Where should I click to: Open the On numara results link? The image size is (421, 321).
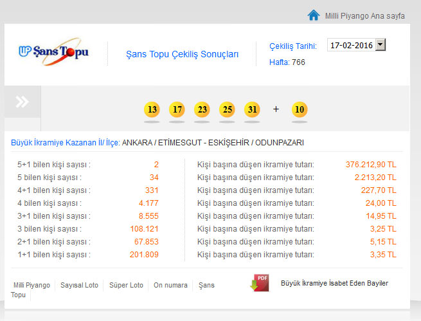tap(170, 285)
